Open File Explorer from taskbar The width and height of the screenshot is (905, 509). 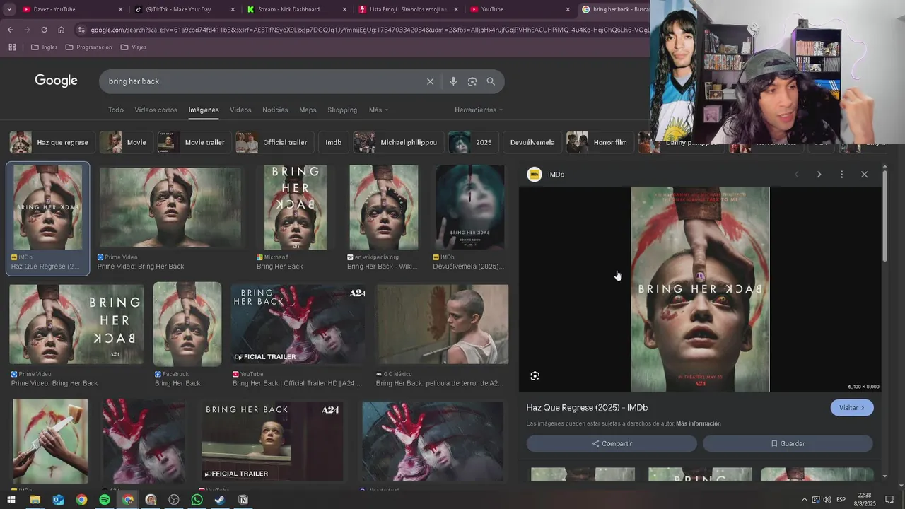[x=35, y=500]
